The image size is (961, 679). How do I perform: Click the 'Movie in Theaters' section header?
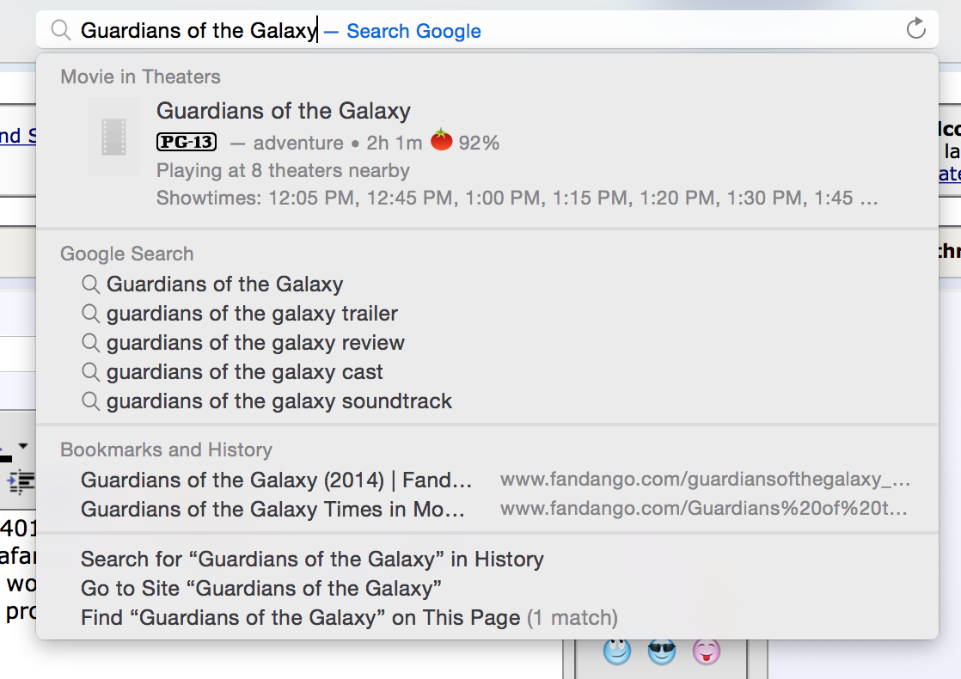point(140,76)
